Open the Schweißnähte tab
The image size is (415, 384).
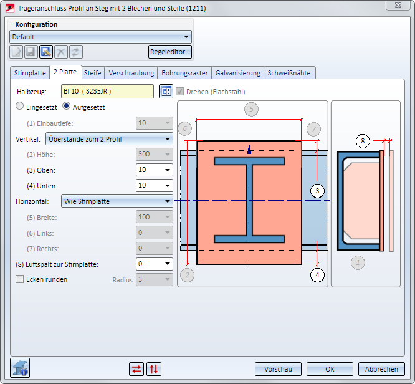point(289,73)
